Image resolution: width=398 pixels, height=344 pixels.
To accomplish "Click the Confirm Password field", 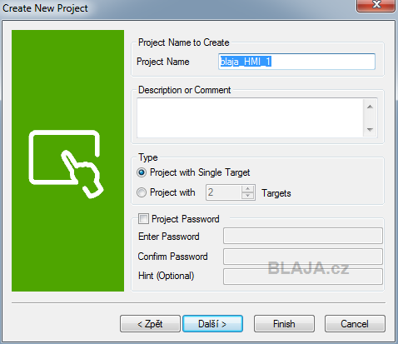I will tap(303, 257).
